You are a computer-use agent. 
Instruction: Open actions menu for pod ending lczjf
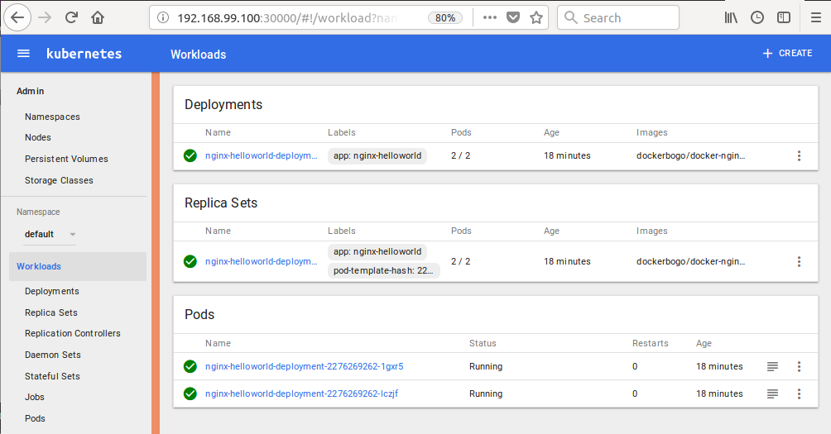point(800,393)
